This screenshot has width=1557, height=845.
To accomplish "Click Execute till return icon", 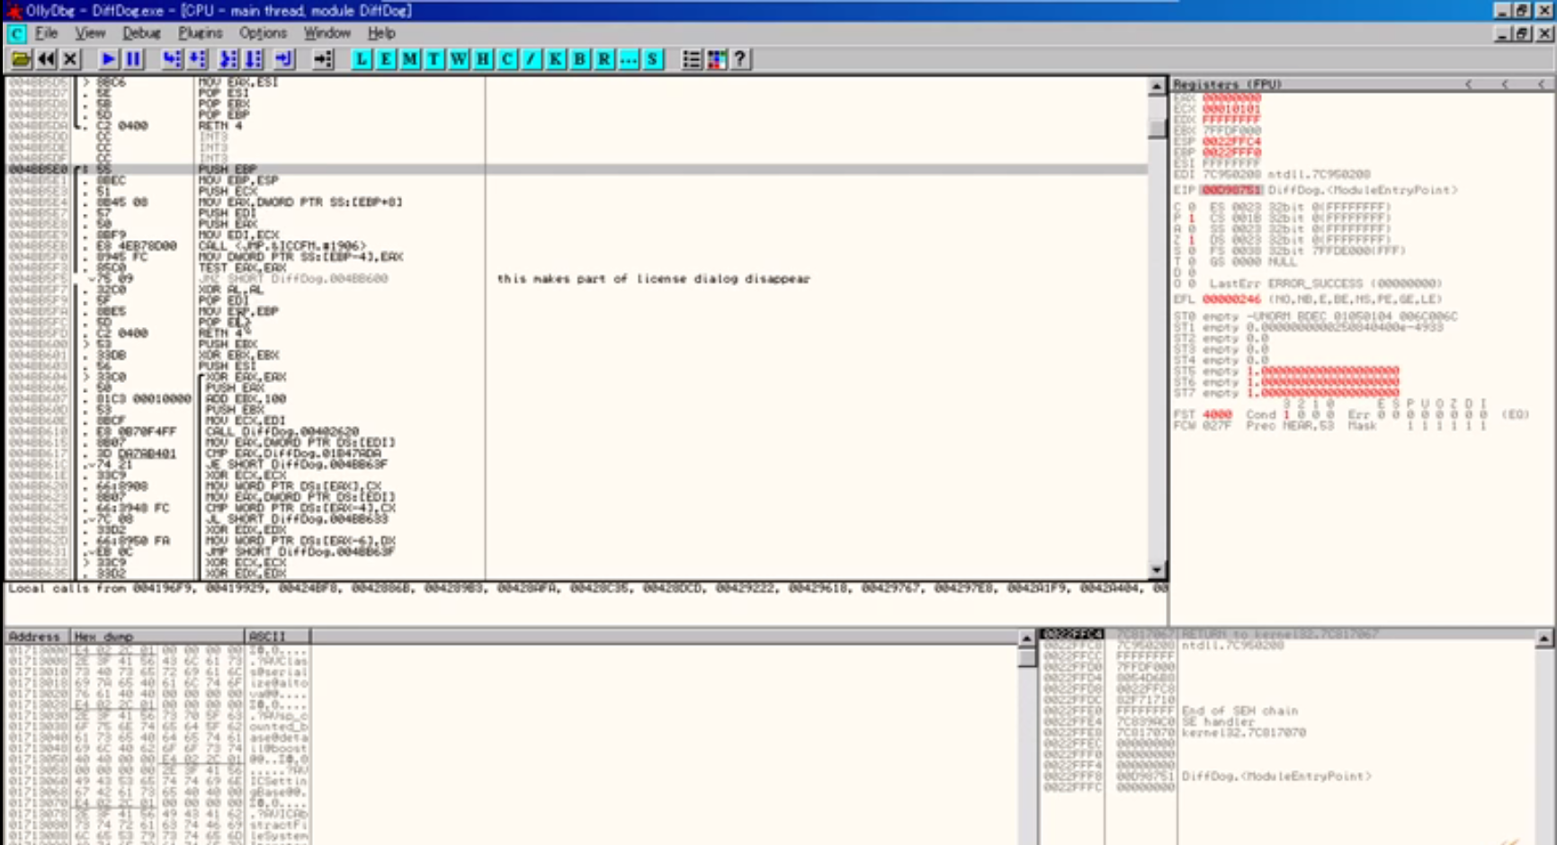I will coord(284,59).
